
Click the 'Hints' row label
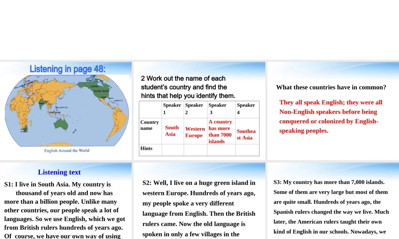pos(146,148)
